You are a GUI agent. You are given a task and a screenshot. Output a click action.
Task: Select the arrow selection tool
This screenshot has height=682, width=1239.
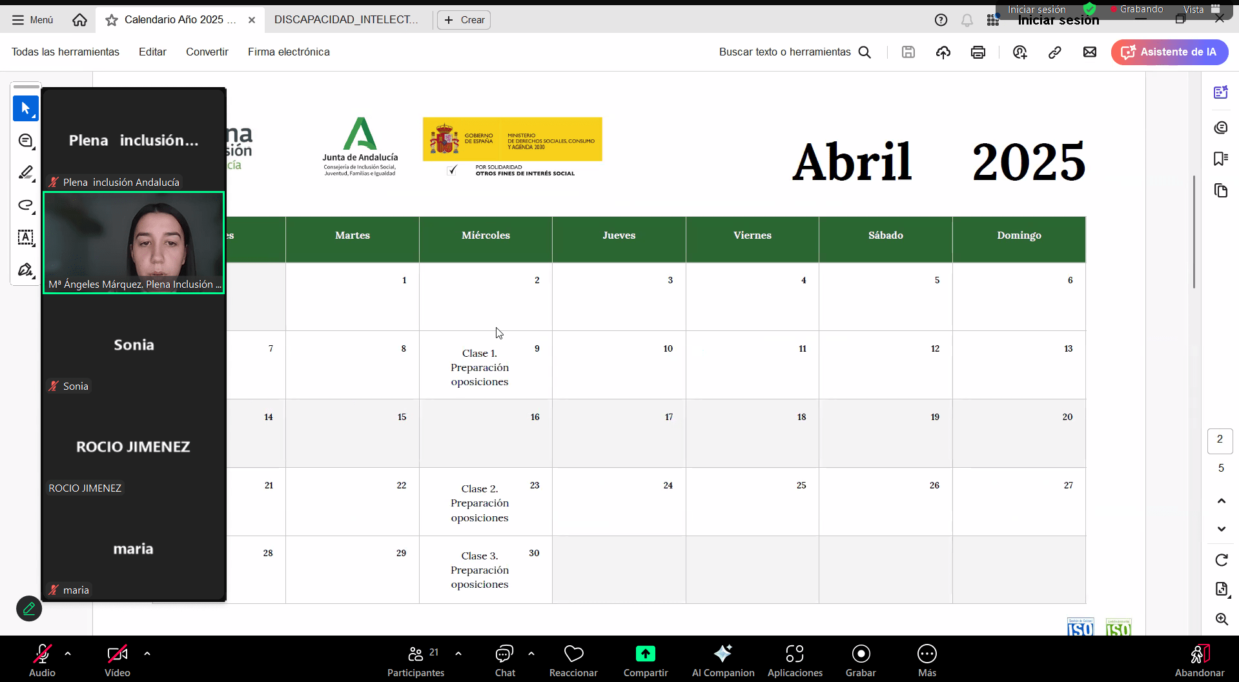pos(26,108)
